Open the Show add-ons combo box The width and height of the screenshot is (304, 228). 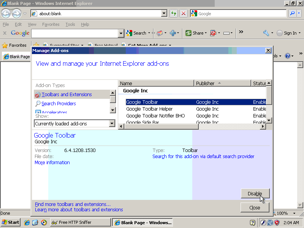coord(74,123)
